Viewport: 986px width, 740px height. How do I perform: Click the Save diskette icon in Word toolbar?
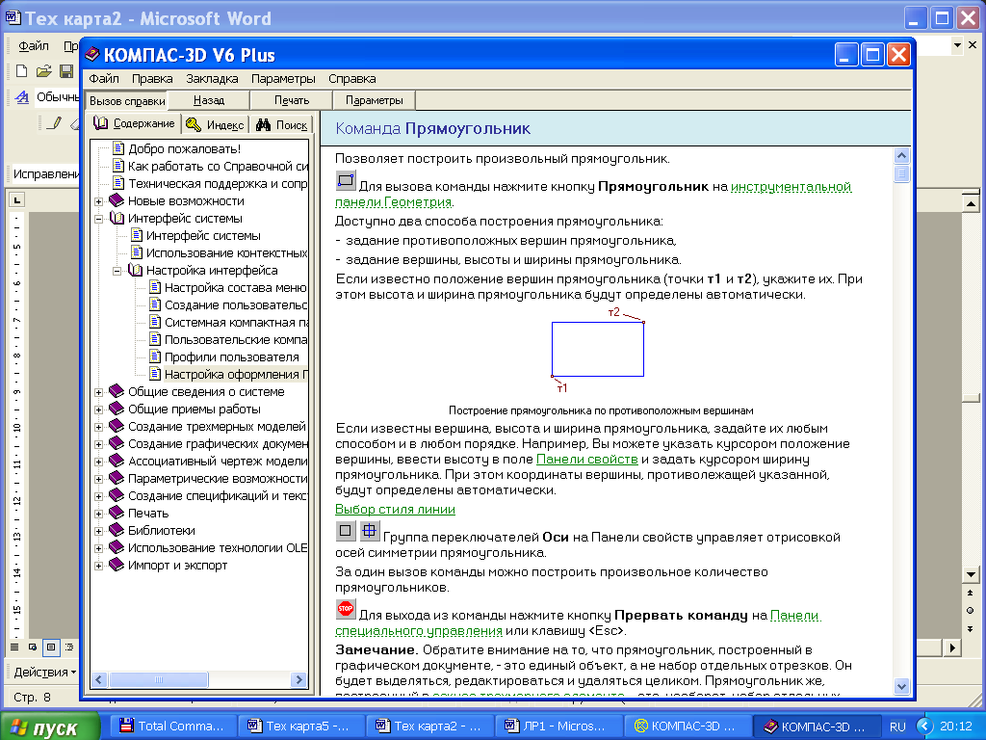(x=66, y=71)
